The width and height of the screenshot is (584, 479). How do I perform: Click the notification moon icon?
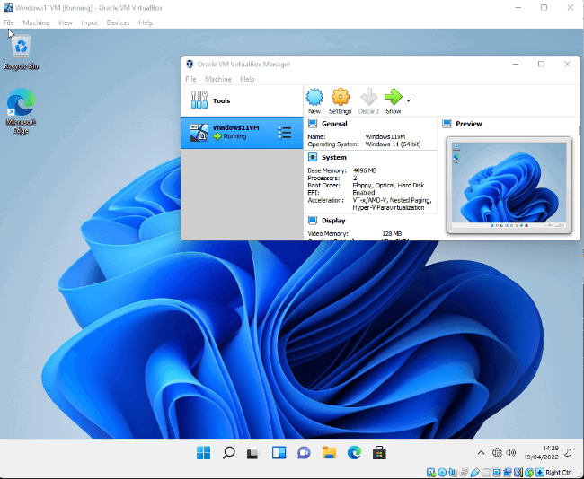(x=568, y=453)
